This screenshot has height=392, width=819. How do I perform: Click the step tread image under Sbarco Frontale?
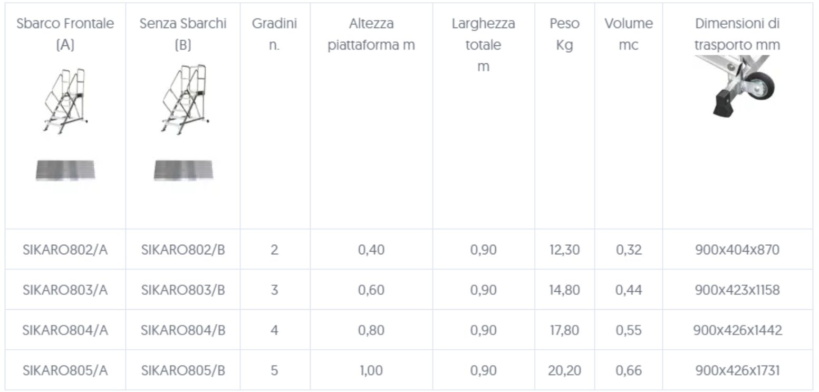(x=65, y=170)
